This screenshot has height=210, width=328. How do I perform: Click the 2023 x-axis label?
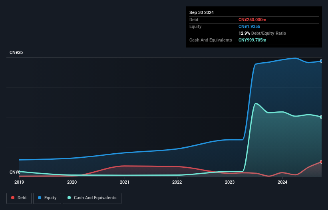[230, 182]
